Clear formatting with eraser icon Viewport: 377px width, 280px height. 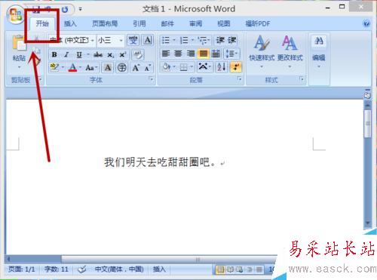coord(138,54)
